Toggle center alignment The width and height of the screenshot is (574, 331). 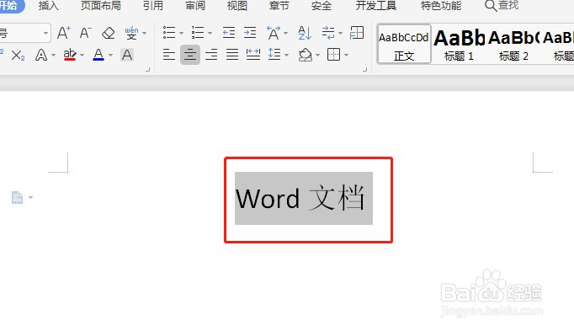[x=190, y=55]
